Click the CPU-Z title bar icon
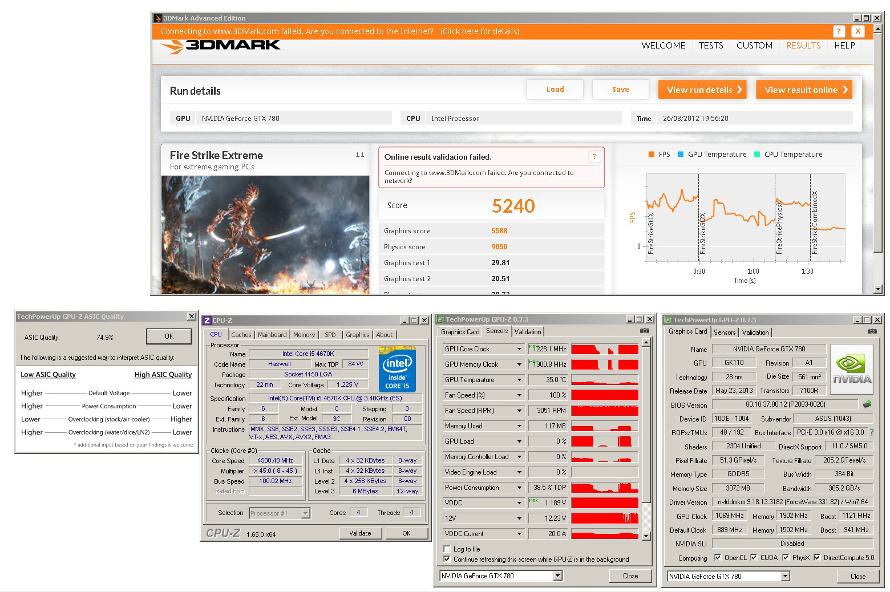Screen dimensions: 890x592 tap(207, 321)
